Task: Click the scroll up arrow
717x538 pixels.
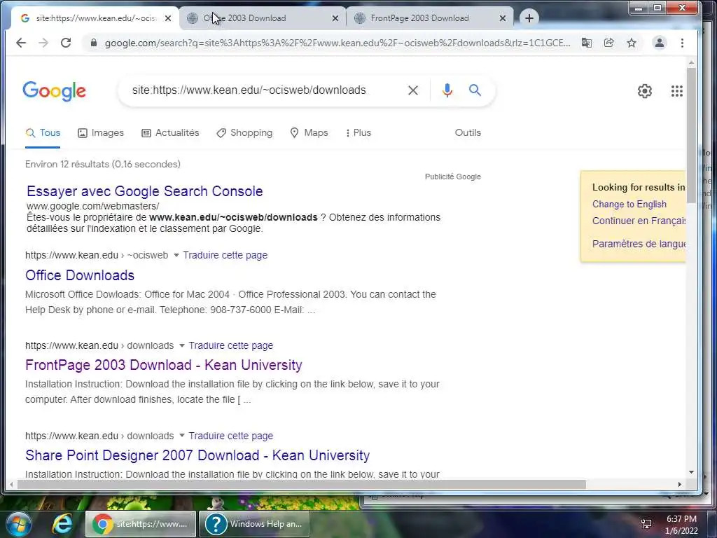Action: (x=691, y=62)
